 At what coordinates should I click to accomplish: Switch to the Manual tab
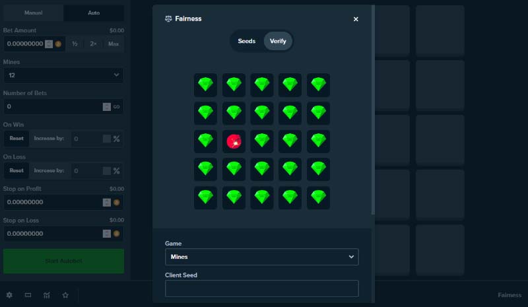(33, 13)
